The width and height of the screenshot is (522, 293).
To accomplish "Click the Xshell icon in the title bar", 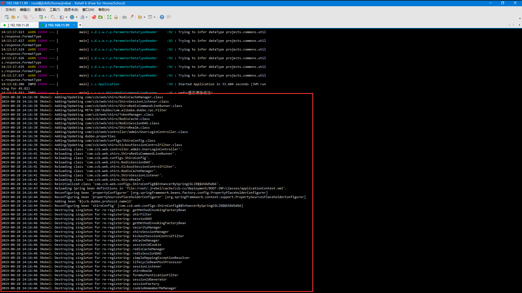I will [x=3, y=3].
